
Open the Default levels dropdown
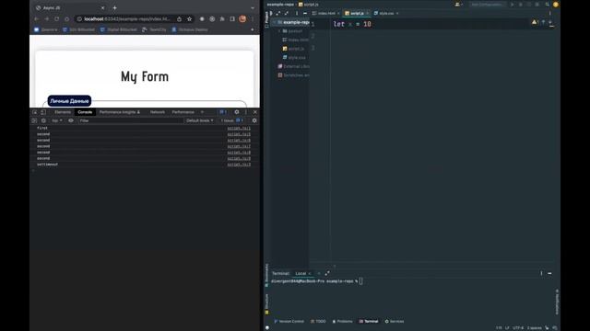click(200, 120)
